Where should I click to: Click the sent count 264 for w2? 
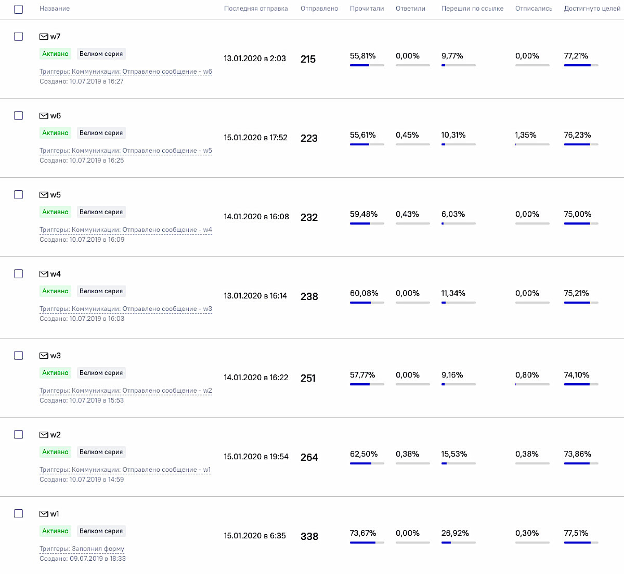coord(309,457)
